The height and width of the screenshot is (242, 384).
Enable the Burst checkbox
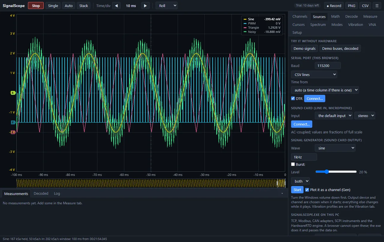point(293,164)
